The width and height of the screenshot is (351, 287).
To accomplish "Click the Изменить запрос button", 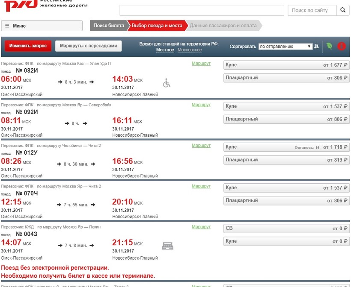I will click(x=28, y=46).
